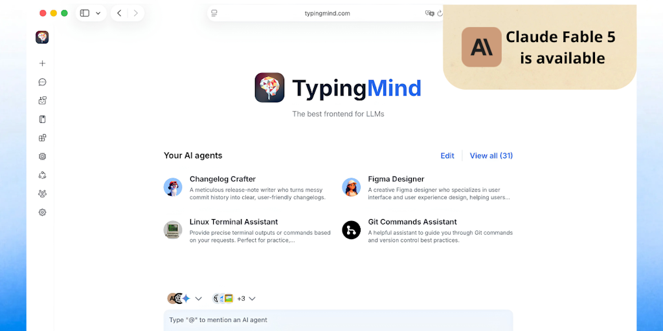Click the Linux Terminal Assistant description text

260,237
